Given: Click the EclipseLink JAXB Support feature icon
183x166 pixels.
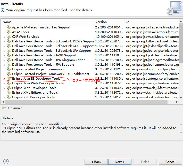Looking at the screenshot, I should click(9, 46).
